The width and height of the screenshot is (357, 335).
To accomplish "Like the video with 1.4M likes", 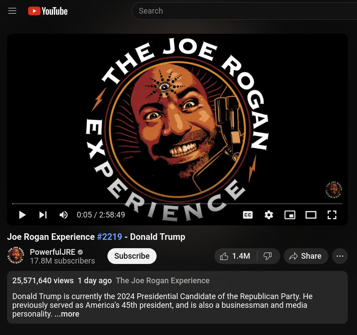I will pos(236,256).
